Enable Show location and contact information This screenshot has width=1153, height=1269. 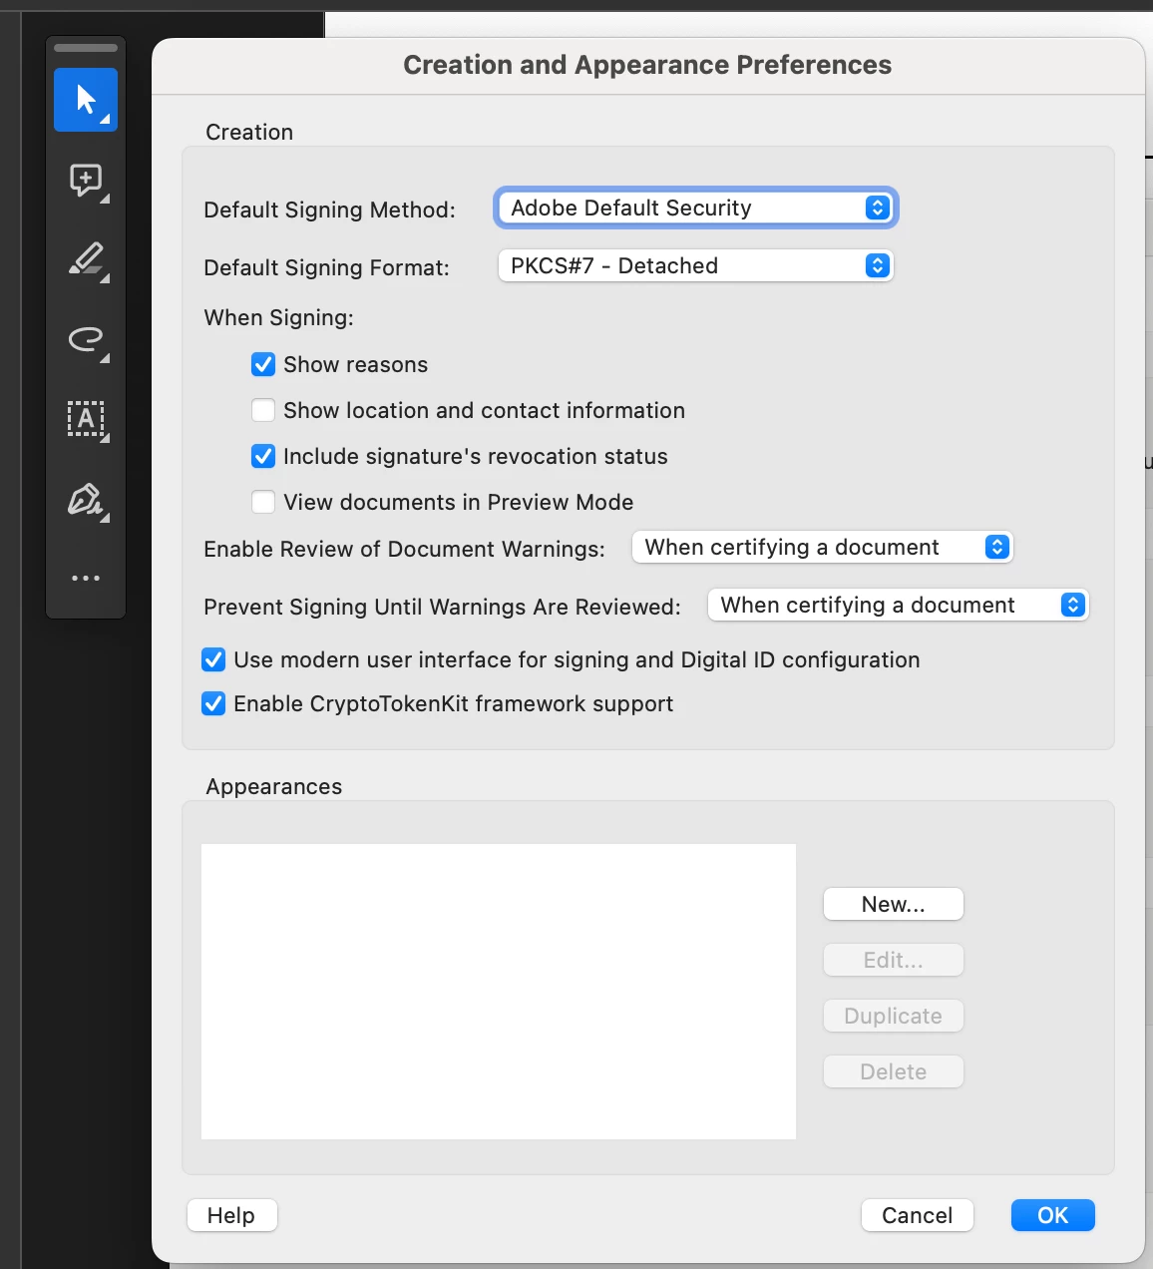tap(263, 410)
